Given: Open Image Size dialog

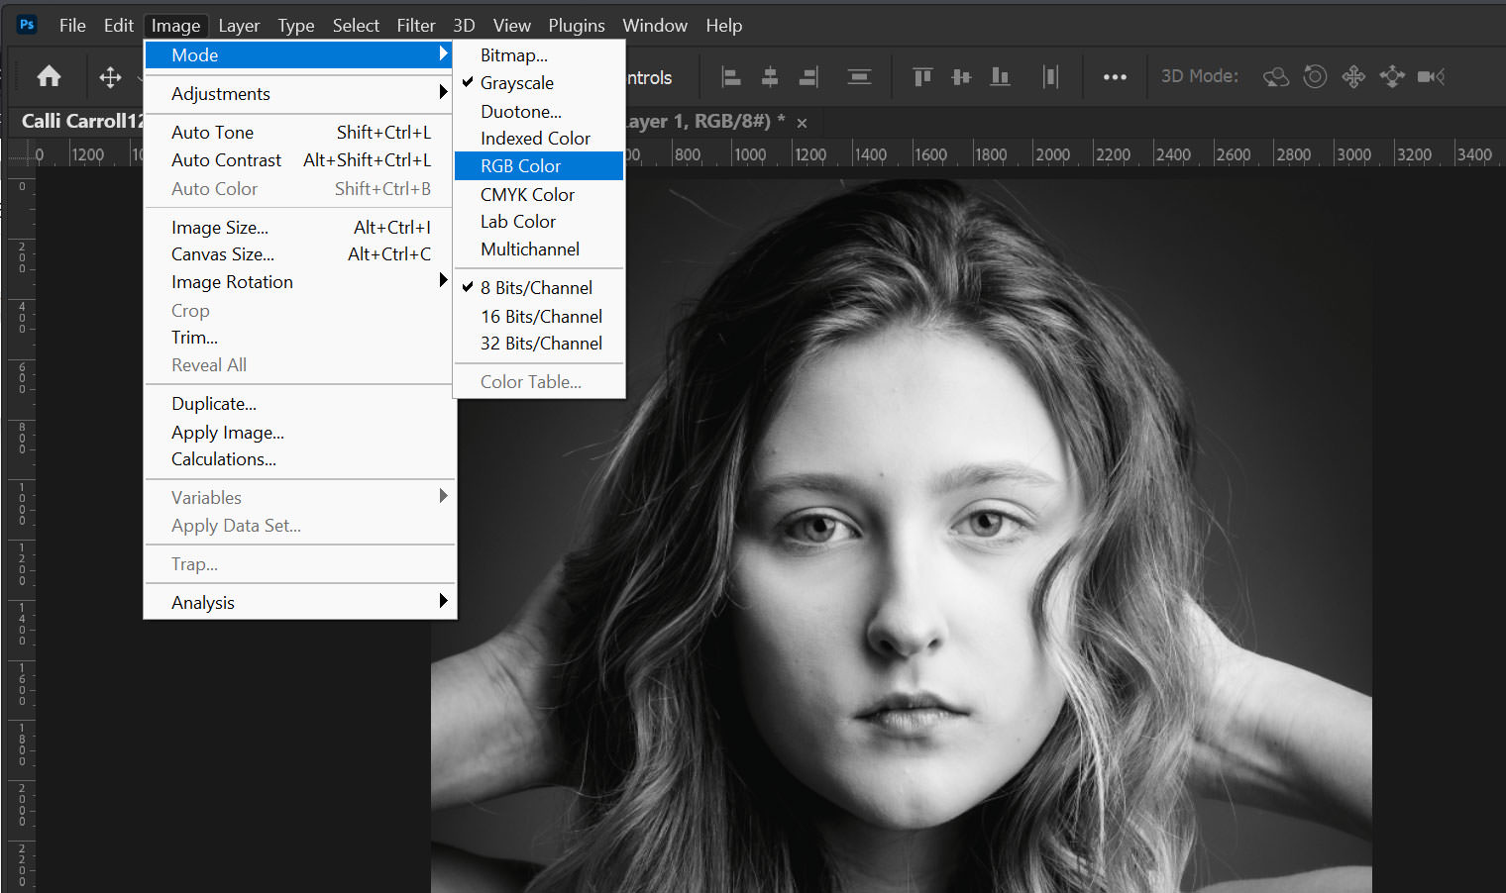Looking at the screenshot, I should tap(298, 228).
